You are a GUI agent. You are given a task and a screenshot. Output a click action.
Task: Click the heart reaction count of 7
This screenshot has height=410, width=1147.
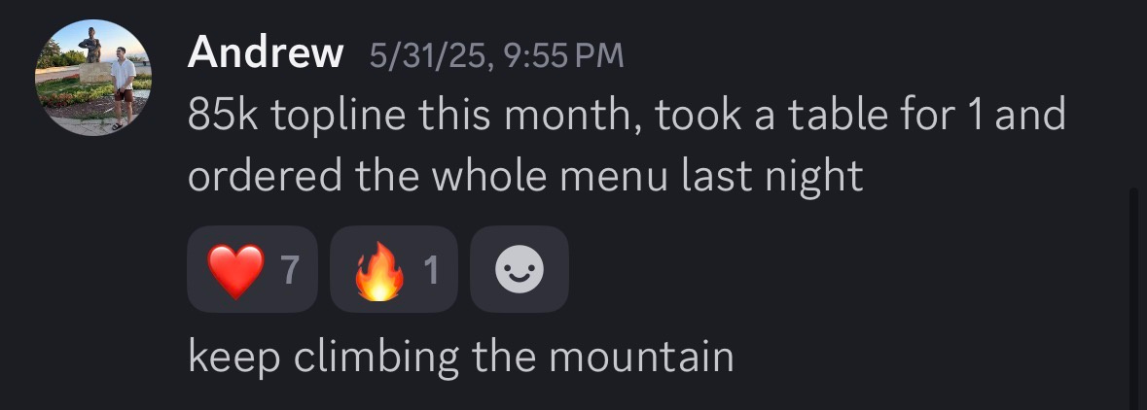tap(288, 271)
